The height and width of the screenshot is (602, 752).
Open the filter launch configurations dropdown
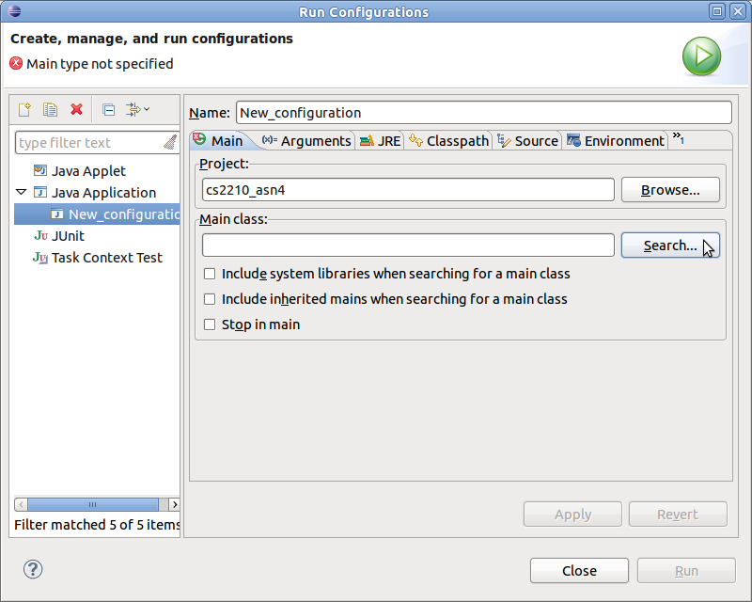138,110
